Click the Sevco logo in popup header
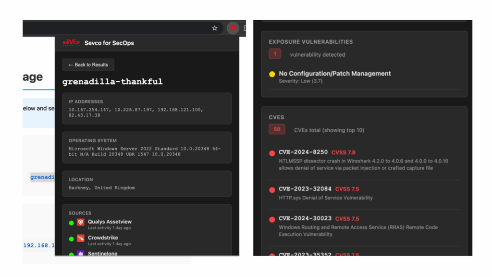Screen dimensions: 492x277 [x=71, y=43]
